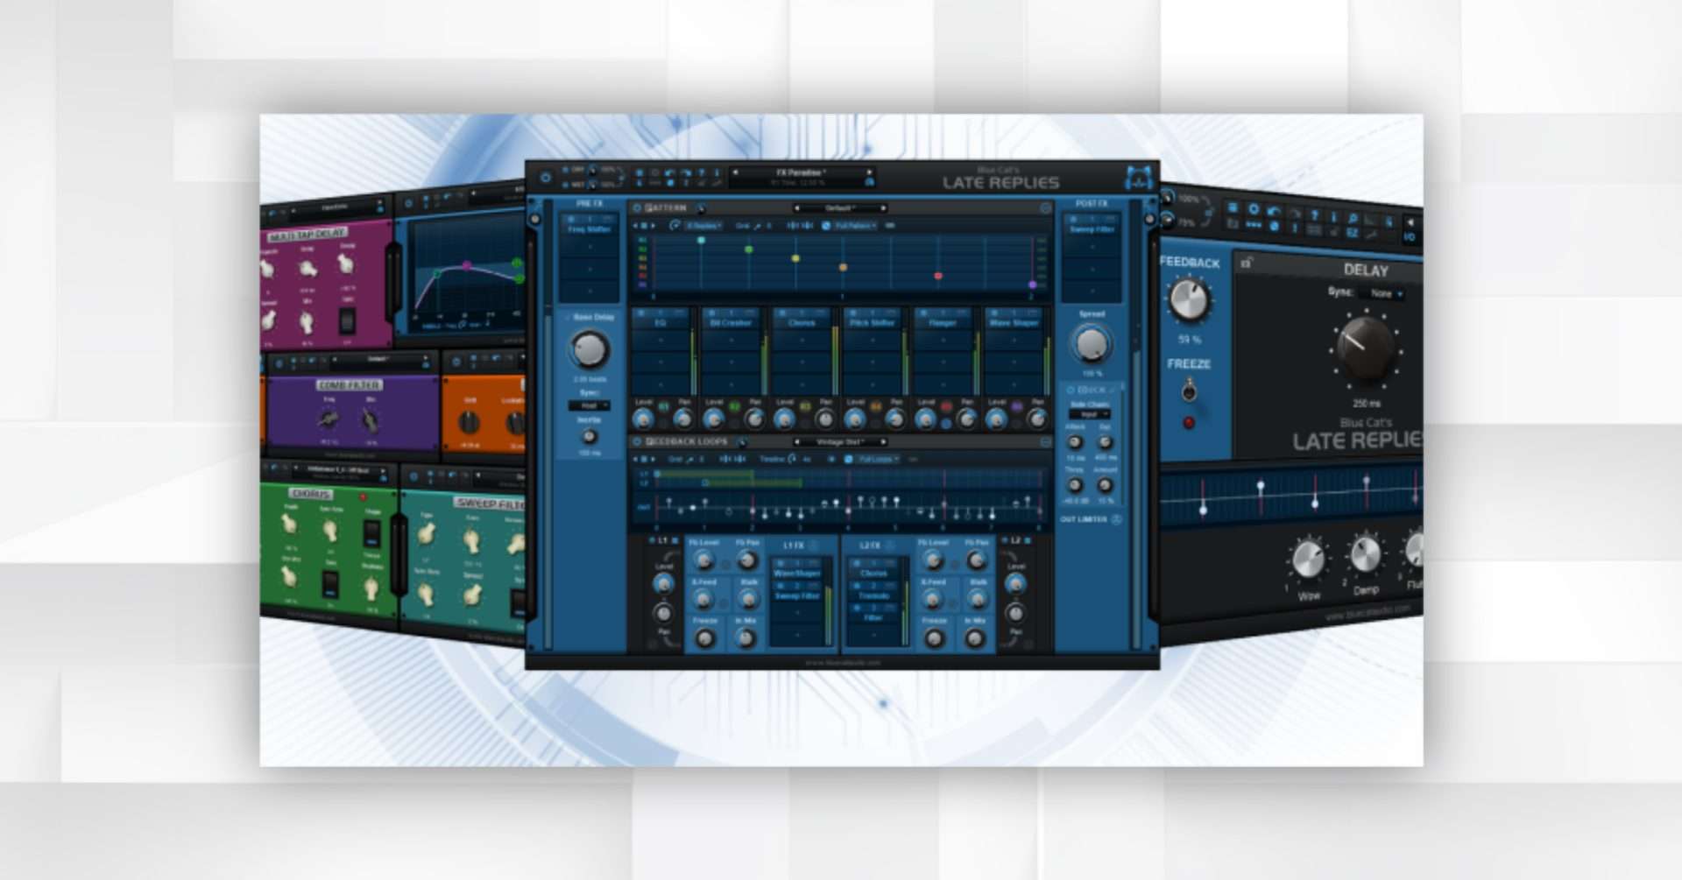Toggle the red R5 reply indicator
Image resolution: width=1682 pixels, height=880 pixels.
pyautogui.click(x=946, y=407)
